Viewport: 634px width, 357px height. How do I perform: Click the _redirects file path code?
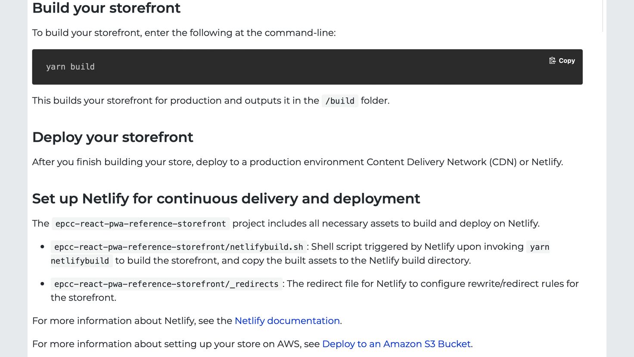pyautogui.click(x=166, y=284)
